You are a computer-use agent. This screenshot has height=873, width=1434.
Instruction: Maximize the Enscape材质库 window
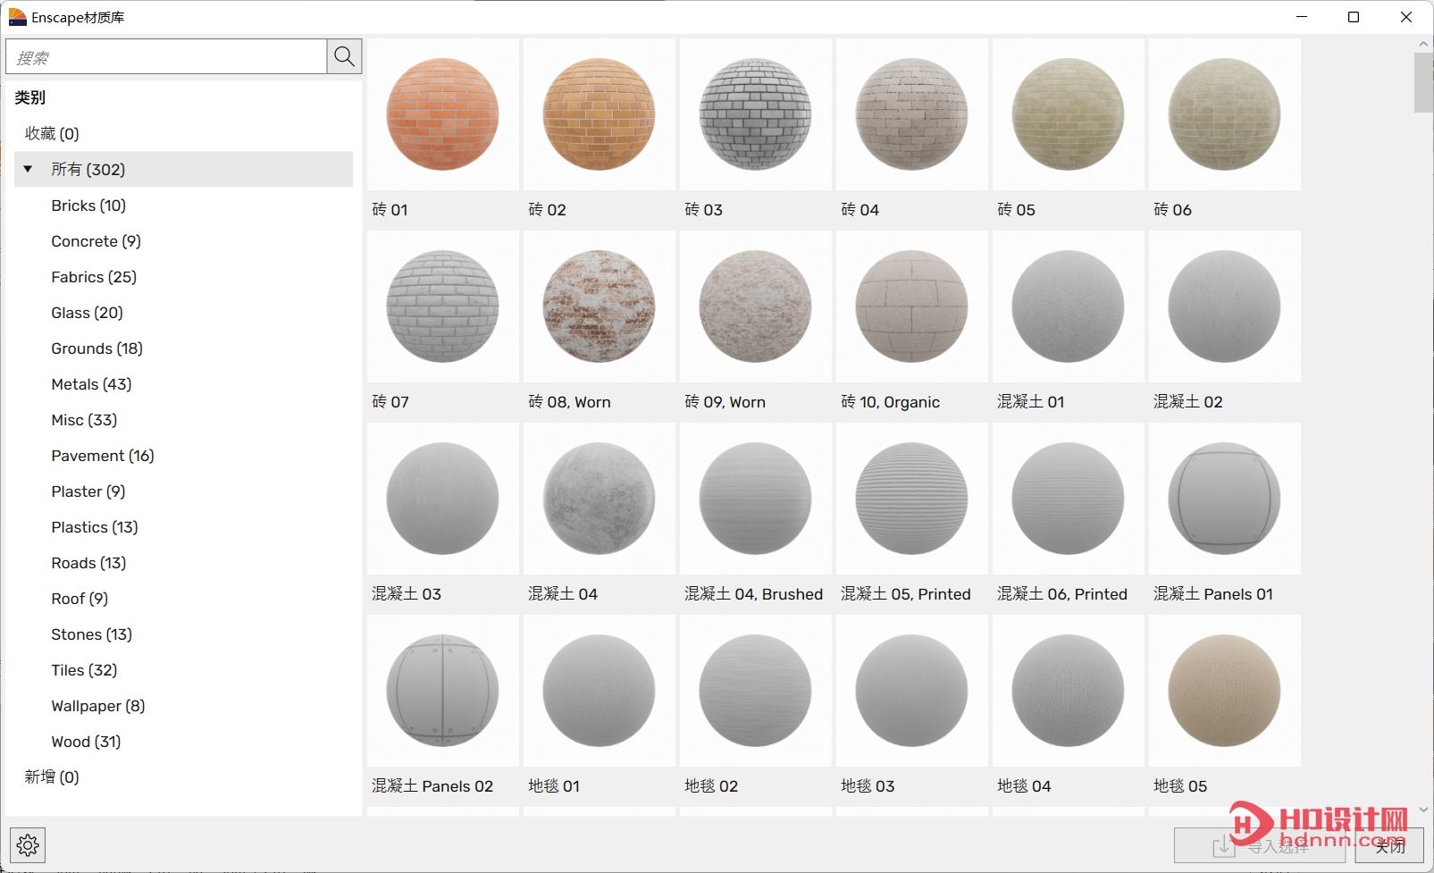pyautogui.click(x=1354, y=17)
